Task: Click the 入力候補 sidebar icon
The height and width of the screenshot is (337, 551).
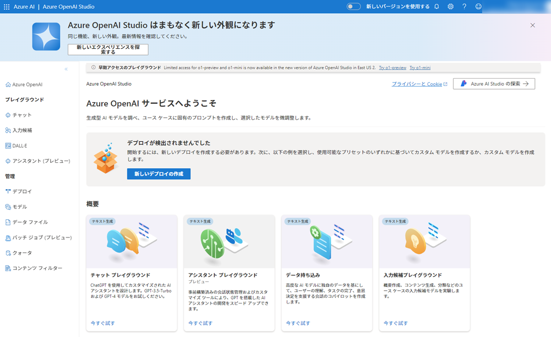Action: click(8, 130)
